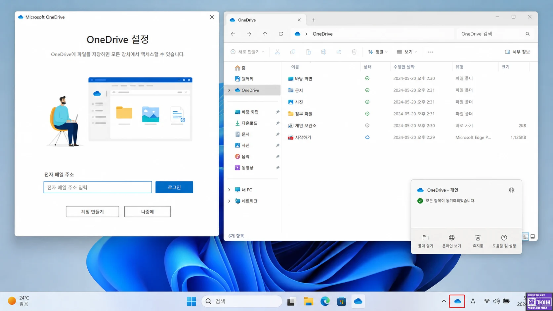Image resolution: width=553 pixels, height=311 pixels.
Task: Go back in File Explorer
Action: (x=233, y=34)
